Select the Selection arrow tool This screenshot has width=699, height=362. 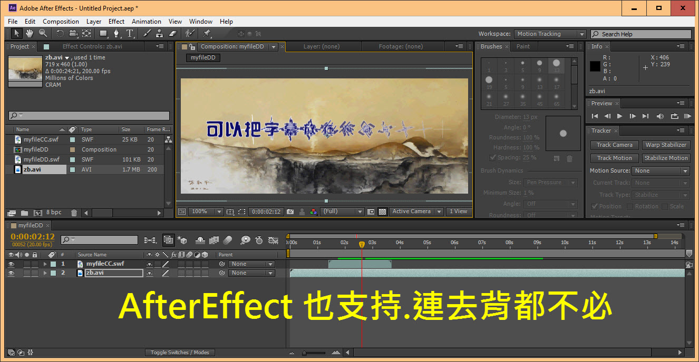click(x=17, y=33)
